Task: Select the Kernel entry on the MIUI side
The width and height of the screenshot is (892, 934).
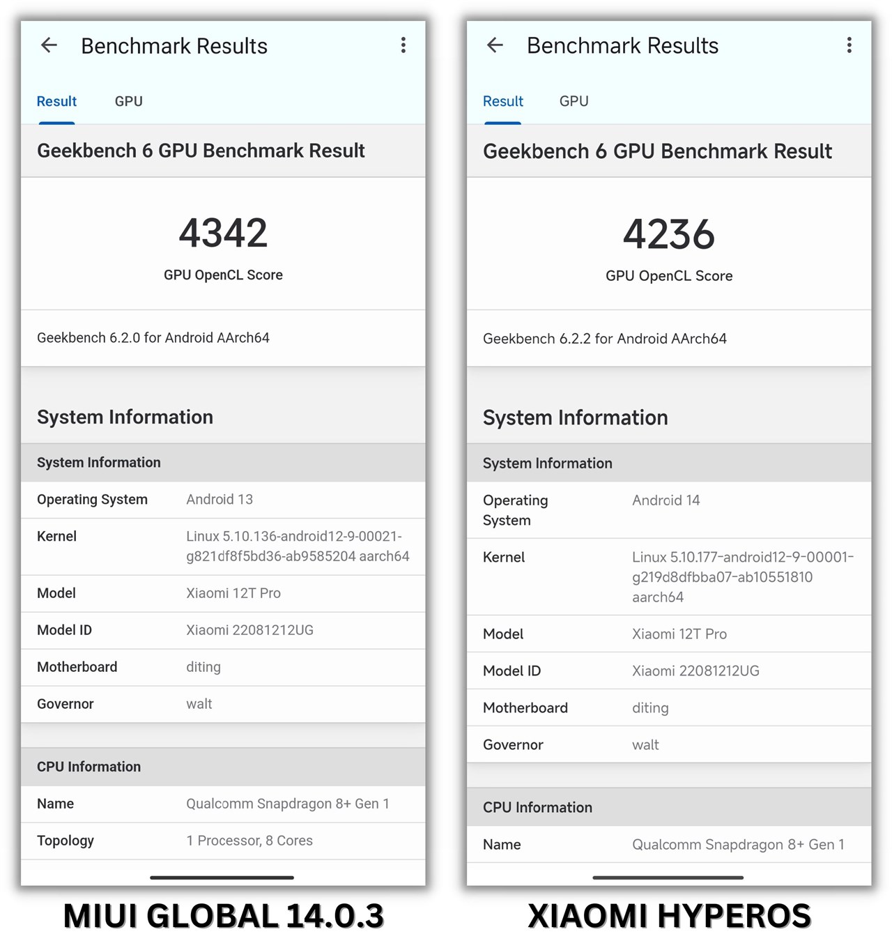Action: pyautogui.click(x=222, y=546)
